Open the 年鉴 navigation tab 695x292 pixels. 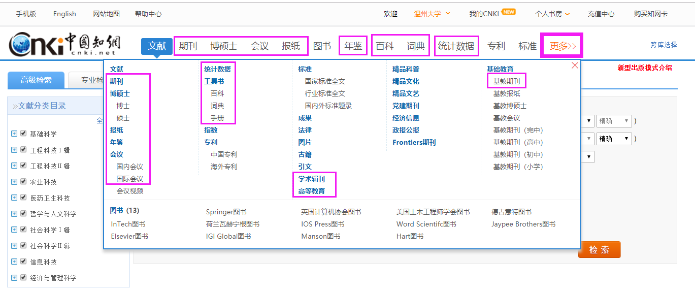point(353,46)
